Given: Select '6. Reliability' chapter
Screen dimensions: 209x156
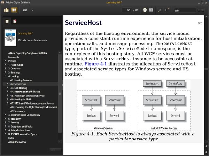Looking at the screenshot, I should pos(14,119).
